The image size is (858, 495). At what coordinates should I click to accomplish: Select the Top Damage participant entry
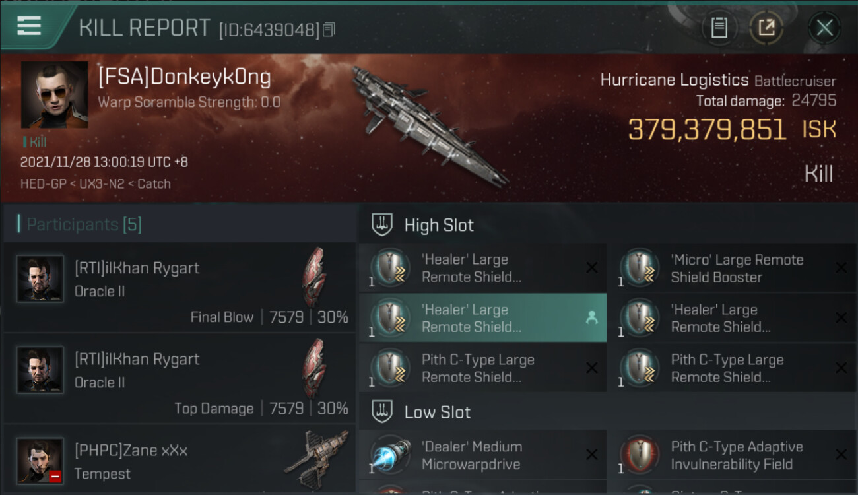pyautogui.click(x=180, y=378)
